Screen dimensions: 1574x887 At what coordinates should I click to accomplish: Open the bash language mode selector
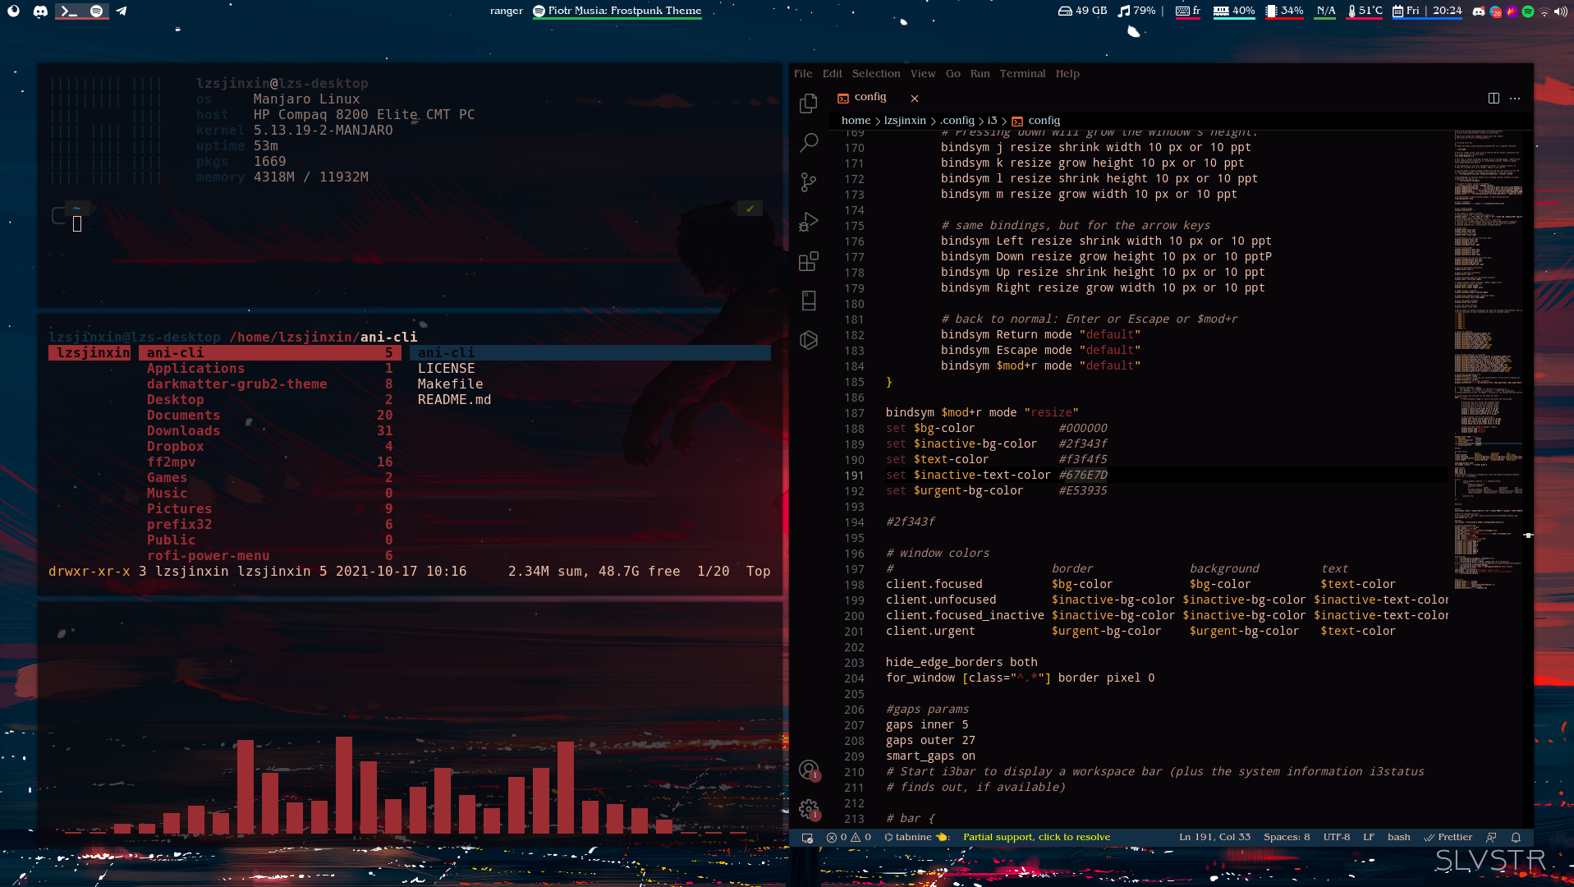[x=1398, y=837]
